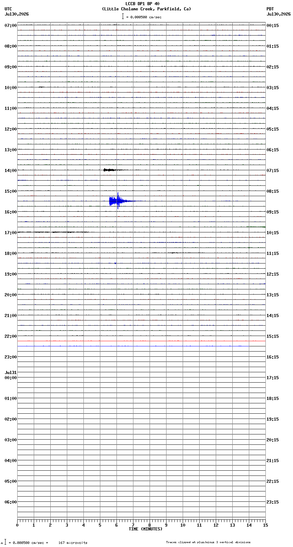Click the 14 minute tick label on x-axis
The image size is (293, 547).
(x=249, y=525)
